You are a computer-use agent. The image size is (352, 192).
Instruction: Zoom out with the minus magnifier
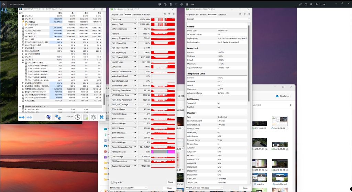click(x=311, y=4)
